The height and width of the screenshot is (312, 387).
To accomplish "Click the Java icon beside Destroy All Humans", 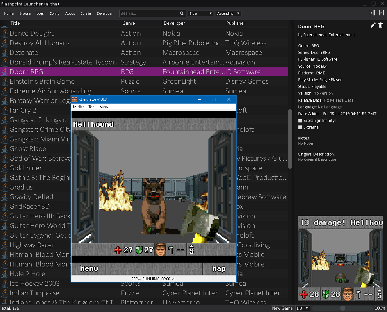I will pos(4,43).
